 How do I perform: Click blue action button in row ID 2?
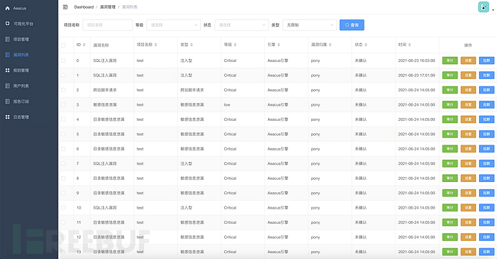[486, 90]
